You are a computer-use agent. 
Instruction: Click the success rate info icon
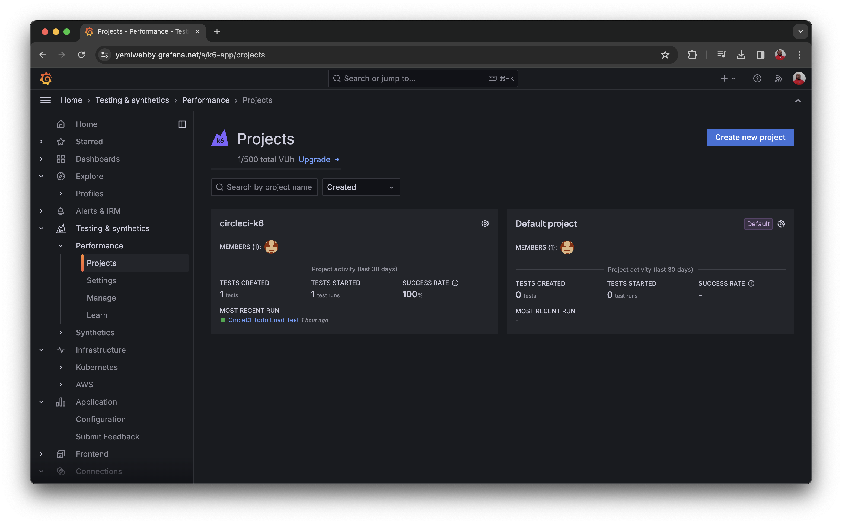tap(455, 283)
